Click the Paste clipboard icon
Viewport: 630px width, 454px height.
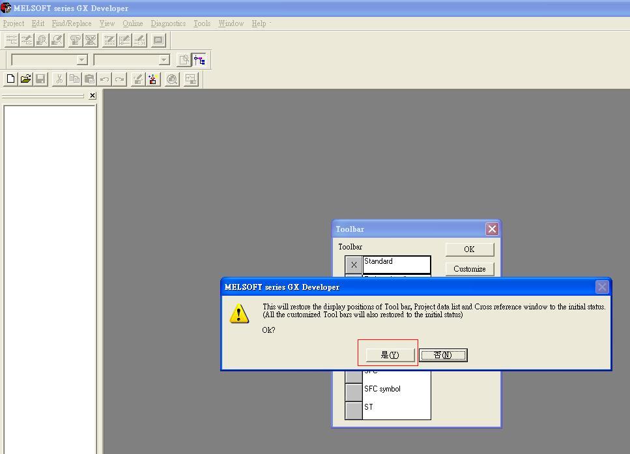tap(89, 79)
